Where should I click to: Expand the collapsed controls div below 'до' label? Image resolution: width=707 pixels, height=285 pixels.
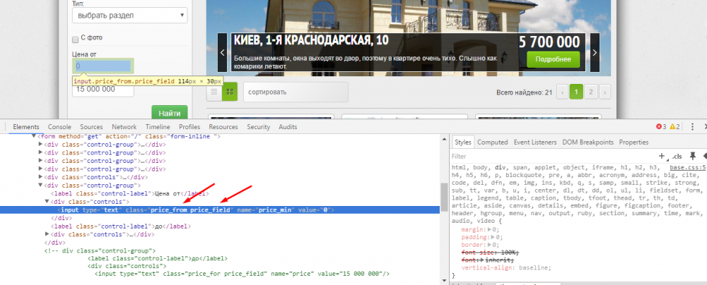coord(47,234)
